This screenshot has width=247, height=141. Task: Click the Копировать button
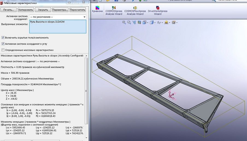(x=26, y=10)
